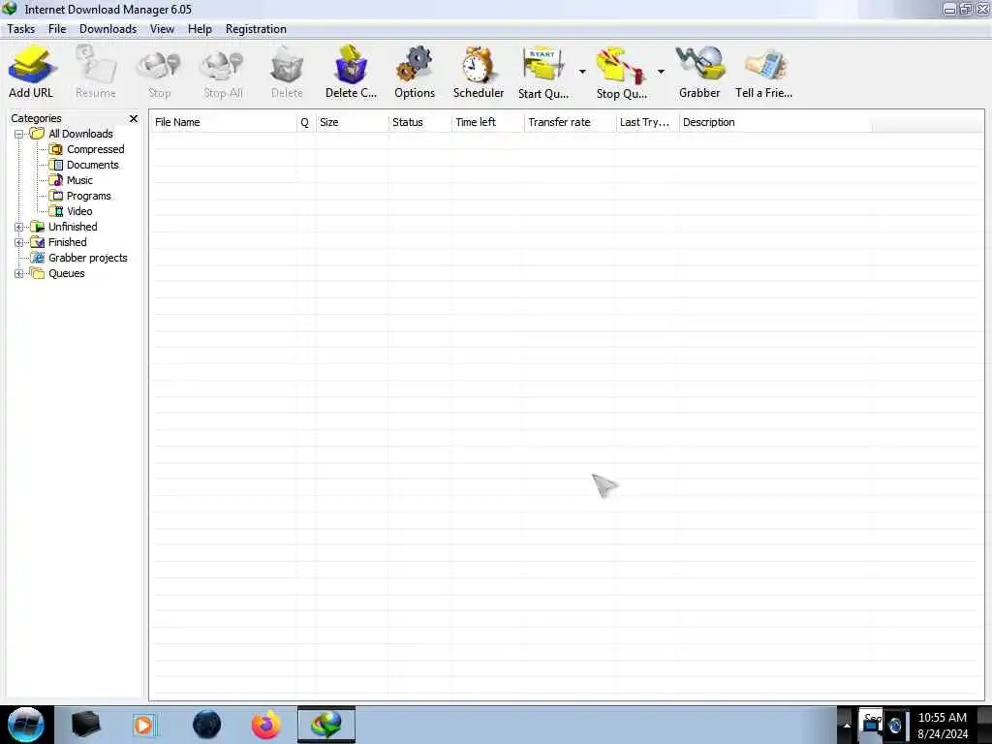Click the Delete Completed toolbar icon
The image size is (992, 744).
(351, 72)
